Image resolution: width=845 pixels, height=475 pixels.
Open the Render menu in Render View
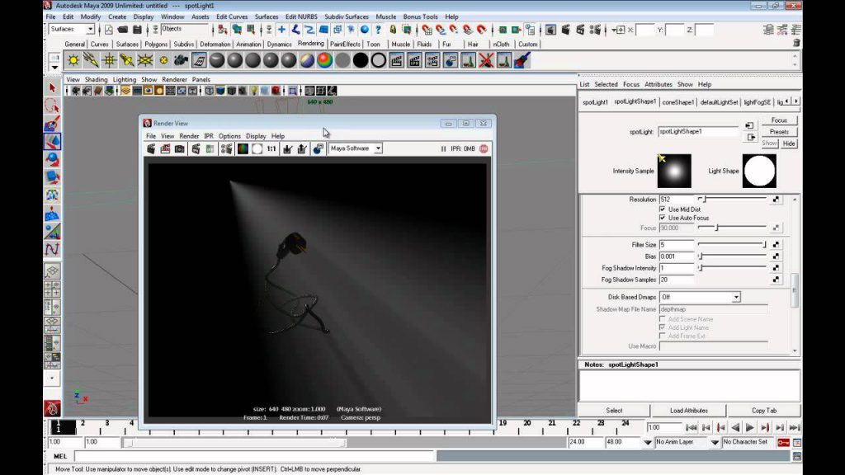189,136
